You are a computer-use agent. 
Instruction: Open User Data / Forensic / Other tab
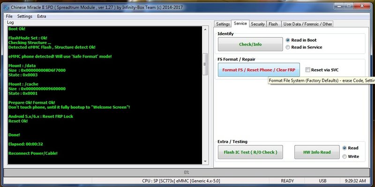(307, 24)
